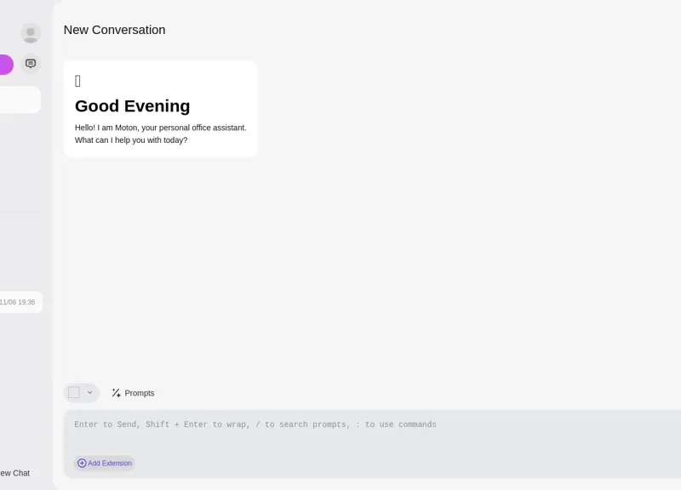Click the white search box in sidebar

tap(19, 100)
